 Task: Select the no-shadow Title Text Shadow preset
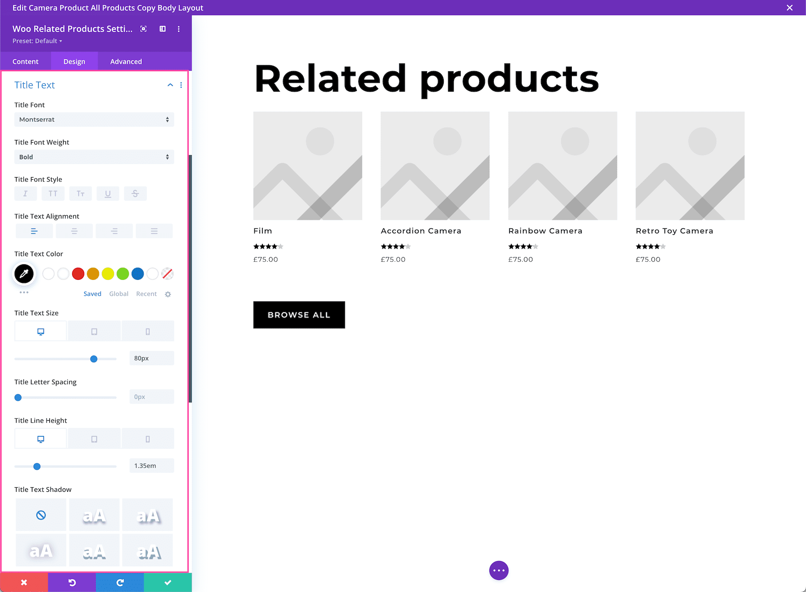coord(41,515)
